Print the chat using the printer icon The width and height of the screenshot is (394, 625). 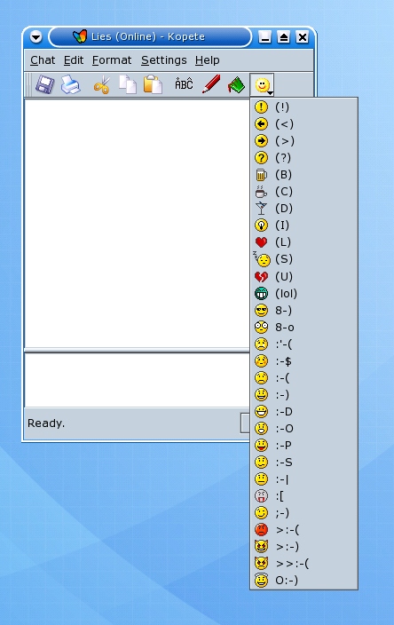70,85
